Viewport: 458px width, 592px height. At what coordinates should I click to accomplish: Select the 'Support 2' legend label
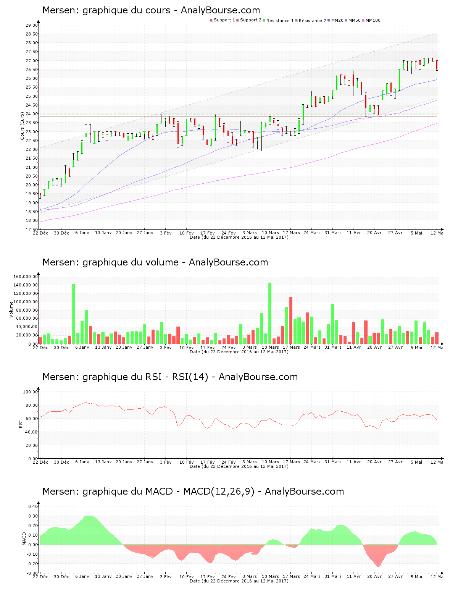tap(251, 20)
